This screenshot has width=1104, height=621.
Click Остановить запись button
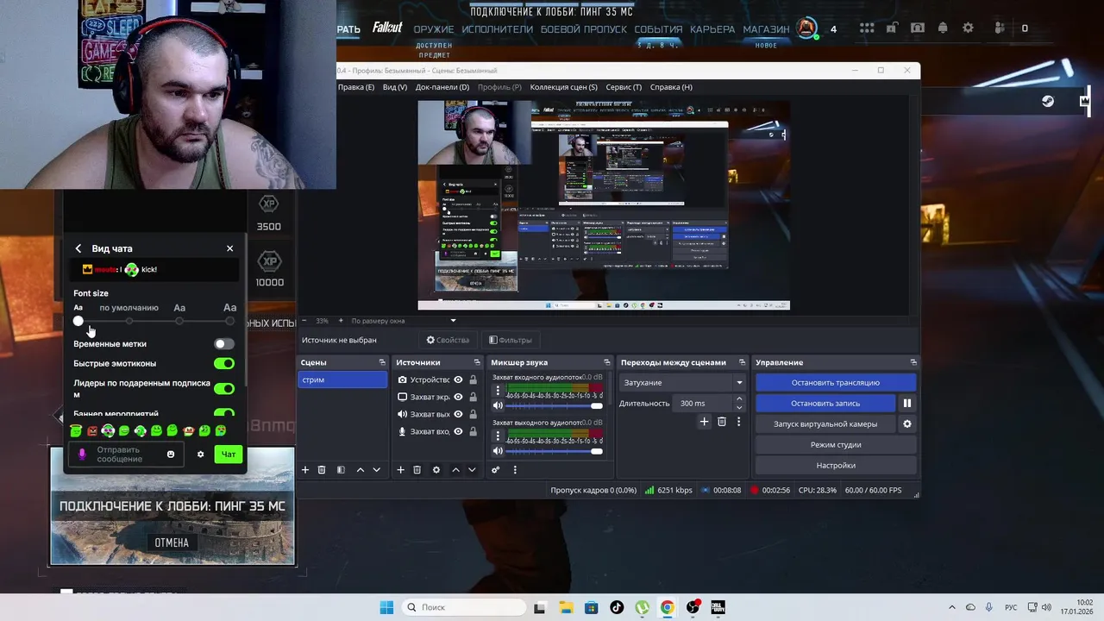(825, 403)
